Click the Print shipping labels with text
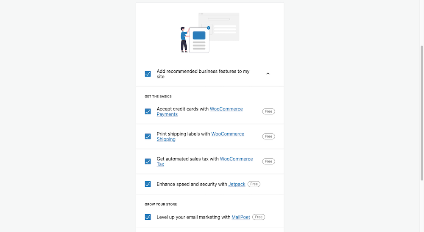This screenshot has height=232, width=424. (183, 134)
